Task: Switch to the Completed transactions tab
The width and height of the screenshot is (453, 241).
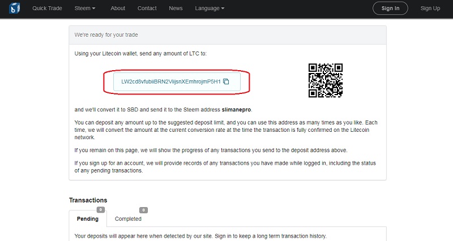Action: (128, 219)
